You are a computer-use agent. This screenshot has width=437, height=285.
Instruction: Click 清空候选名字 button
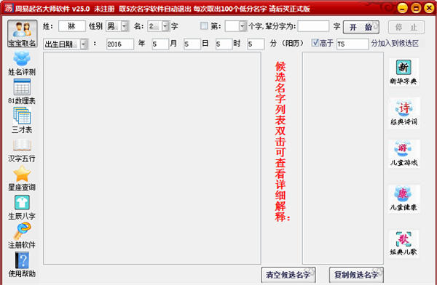[x=288, y=275]
